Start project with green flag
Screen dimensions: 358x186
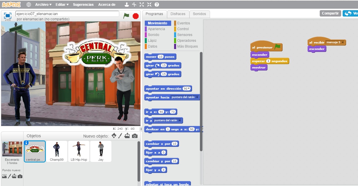click(126, 16)
